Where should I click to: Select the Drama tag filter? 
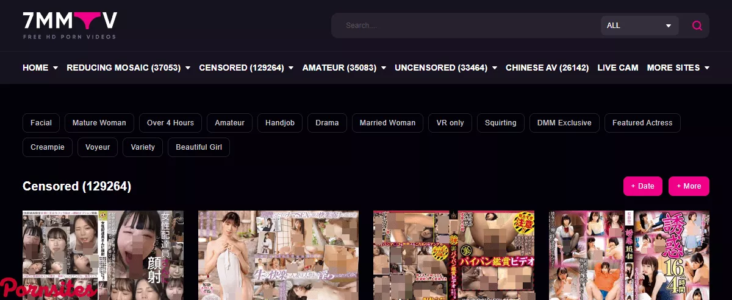pos(327,123)
